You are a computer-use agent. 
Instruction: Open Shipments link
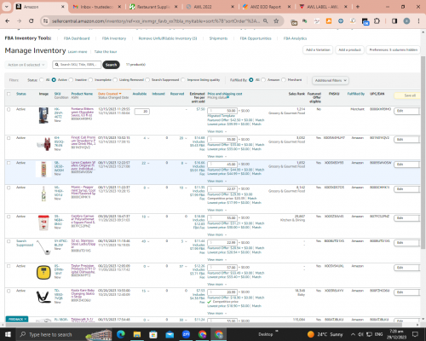[x=218, y=38]
